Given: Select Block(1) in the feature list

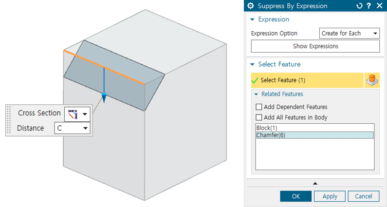Looking at the screenshot, I should pos(266,128).
